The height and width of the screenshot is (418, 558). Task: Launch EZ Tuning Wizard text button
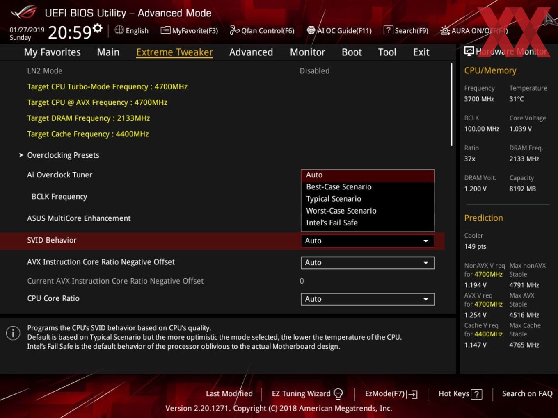point(301,394)
